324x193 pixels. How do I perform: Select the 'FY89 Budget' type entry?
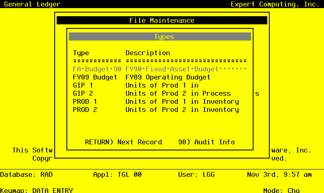click(x=95, y=77)
